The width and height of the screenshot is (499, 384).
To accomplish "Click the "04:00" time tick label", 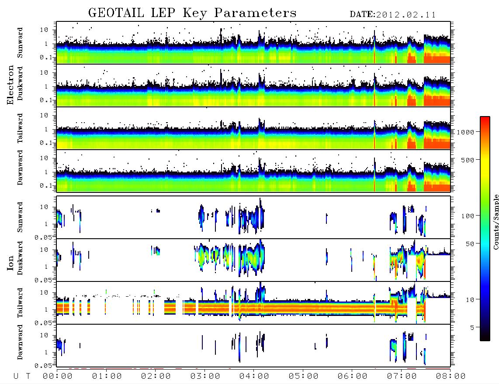I will (254, 376).
